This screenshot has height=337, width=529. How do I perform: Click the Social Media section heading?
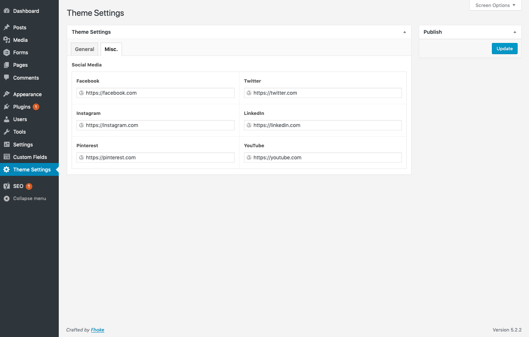(87, 65)
